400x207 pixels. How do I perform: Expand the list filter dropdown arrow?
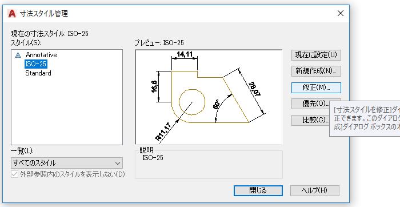pos(117,164)
